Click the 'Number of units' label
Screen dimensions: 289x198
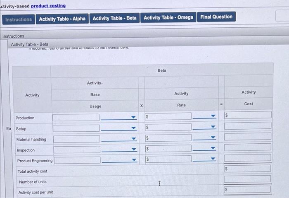tap(33, 182)
